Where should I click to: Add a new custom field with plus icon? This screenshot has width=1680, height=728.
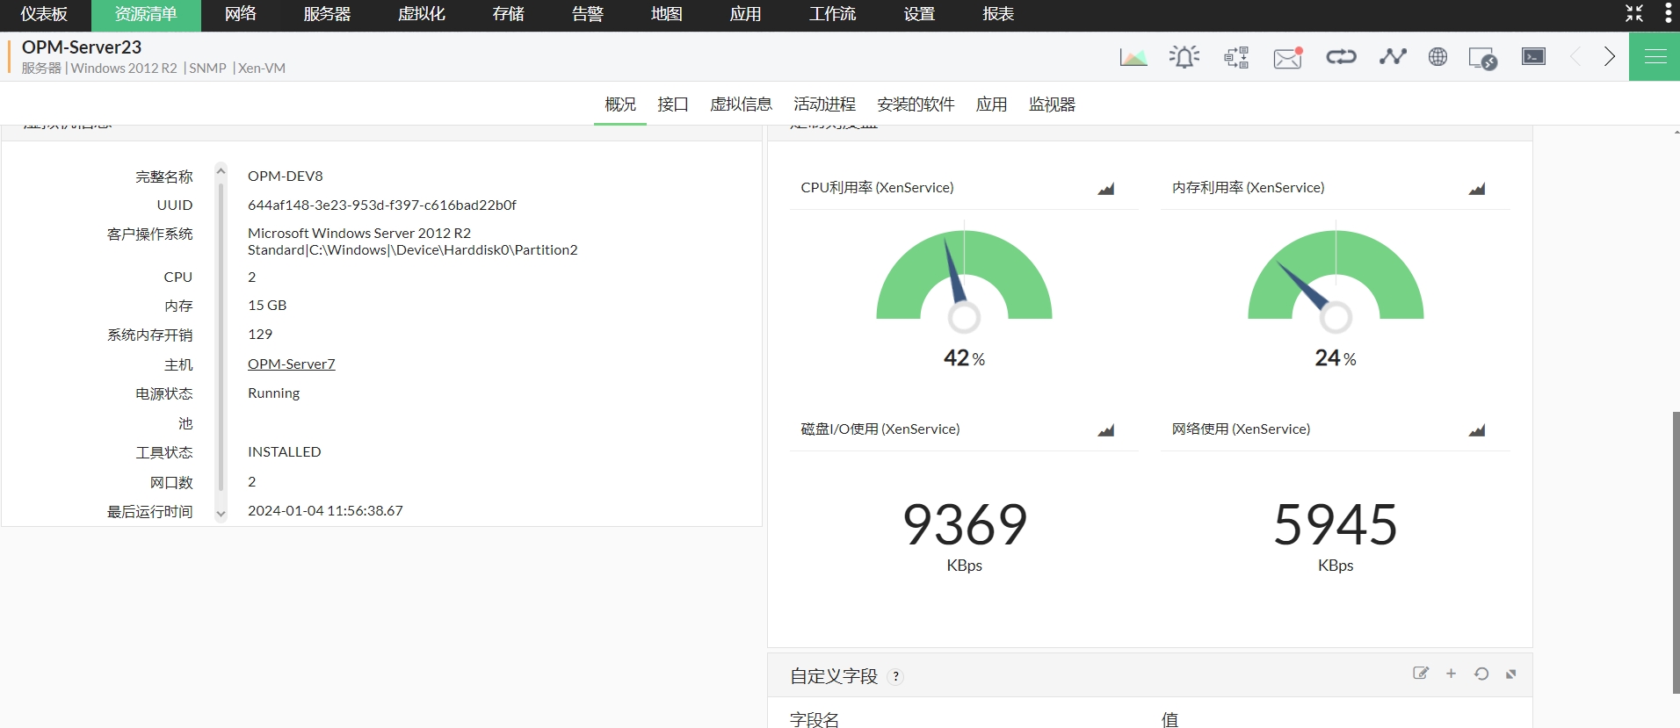[1451, 674]
